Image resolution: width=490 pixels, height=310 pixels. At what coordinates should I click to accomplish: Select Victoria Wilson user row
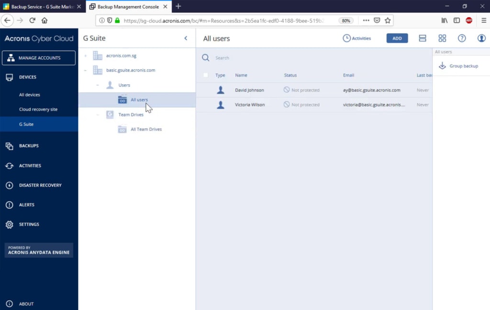(314, 105)
